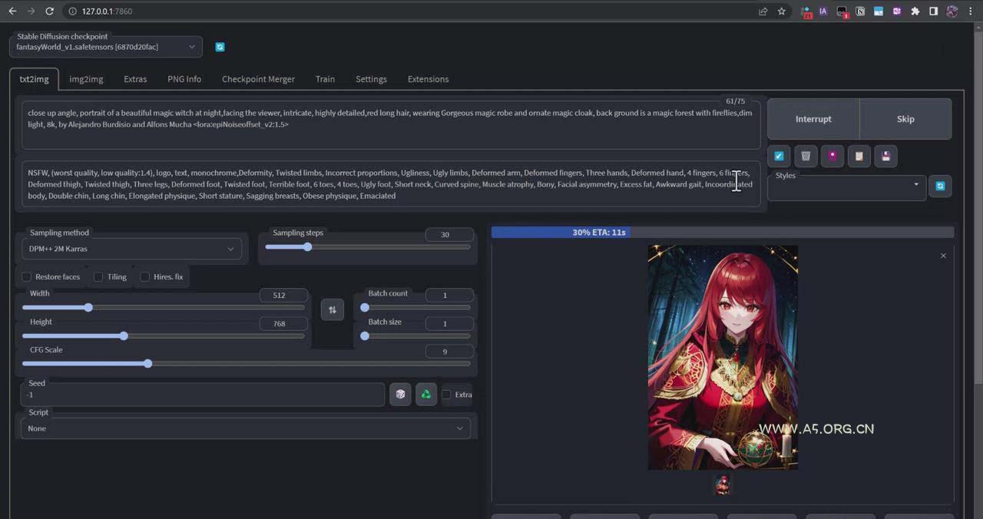Open the Script dropdown
This screenshot has height=519, width=983.
point(246,428)
